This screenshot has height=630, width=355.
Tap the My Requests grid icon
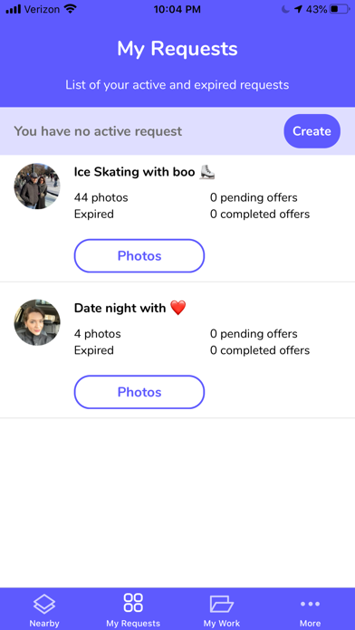pyautogui.click(x=133, y=603)
